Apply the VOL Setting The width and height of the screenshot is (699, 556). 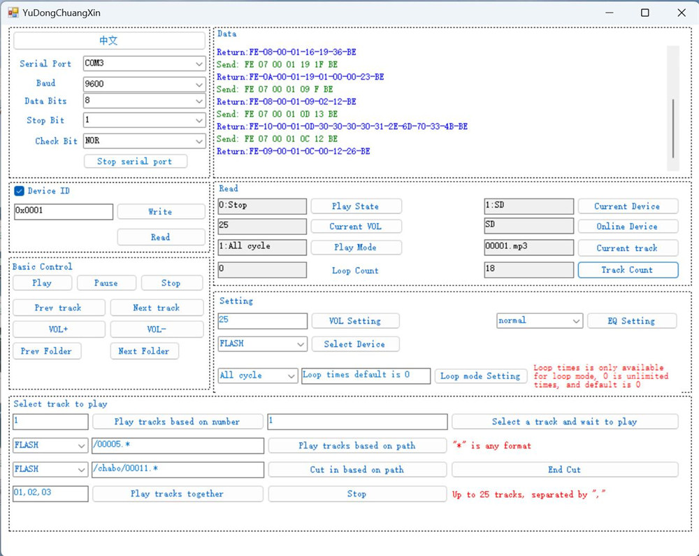[355, 321]
